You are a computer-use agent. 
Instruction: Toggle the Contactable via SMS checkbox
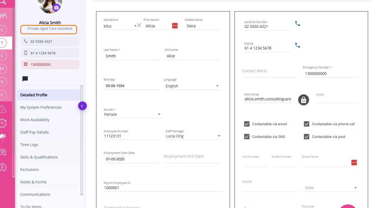[247, 137]
